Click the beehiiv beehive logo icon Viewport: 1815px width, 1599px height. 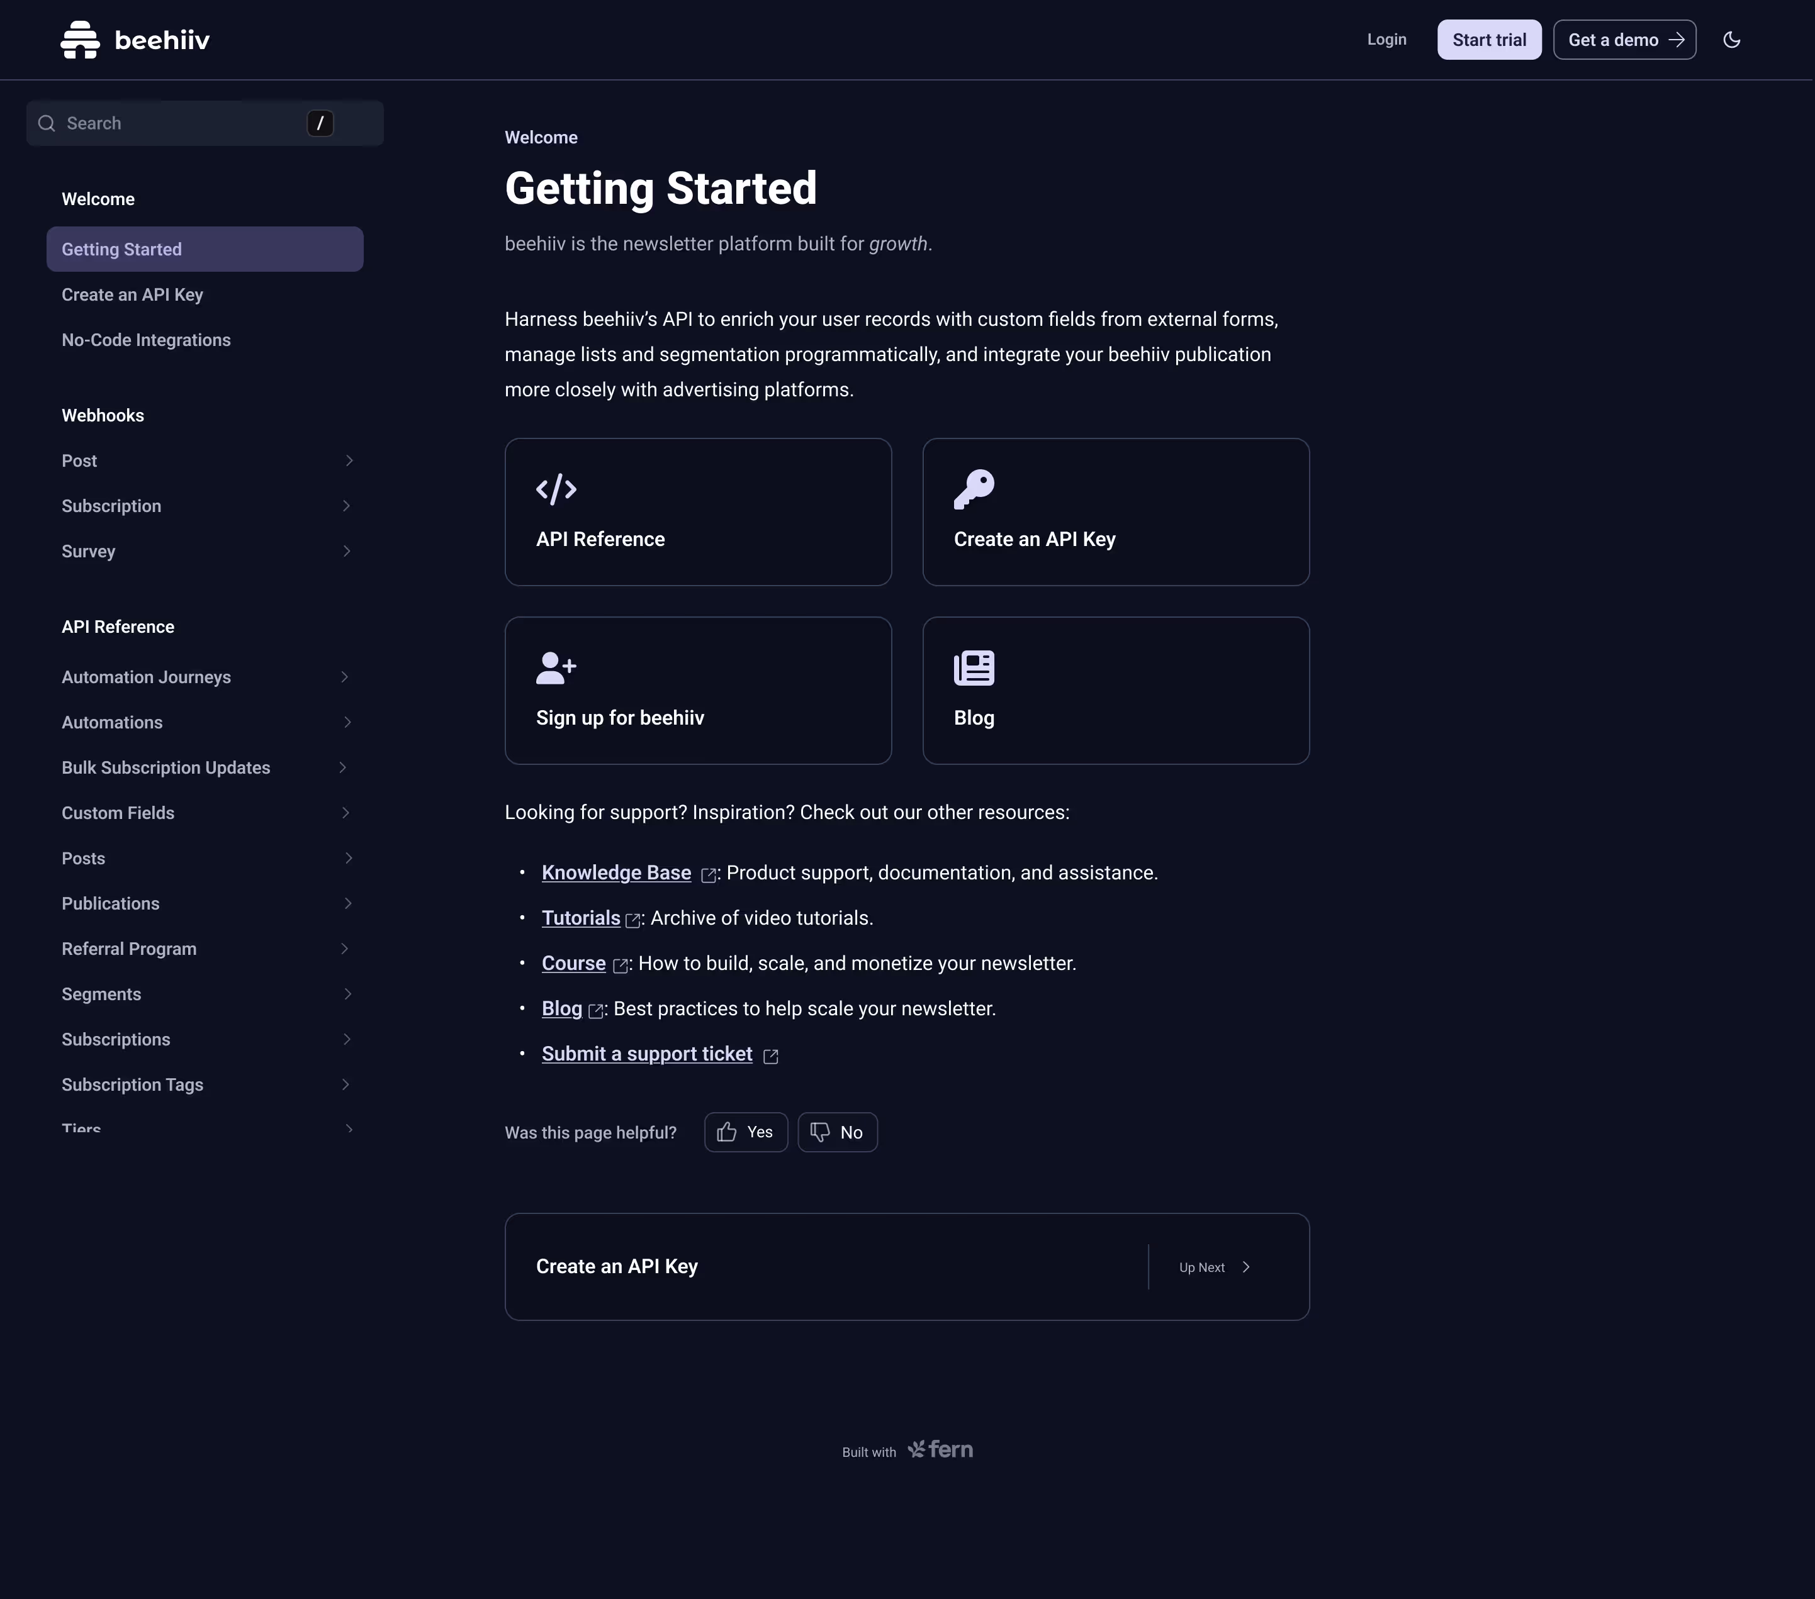tap(80, 40)
